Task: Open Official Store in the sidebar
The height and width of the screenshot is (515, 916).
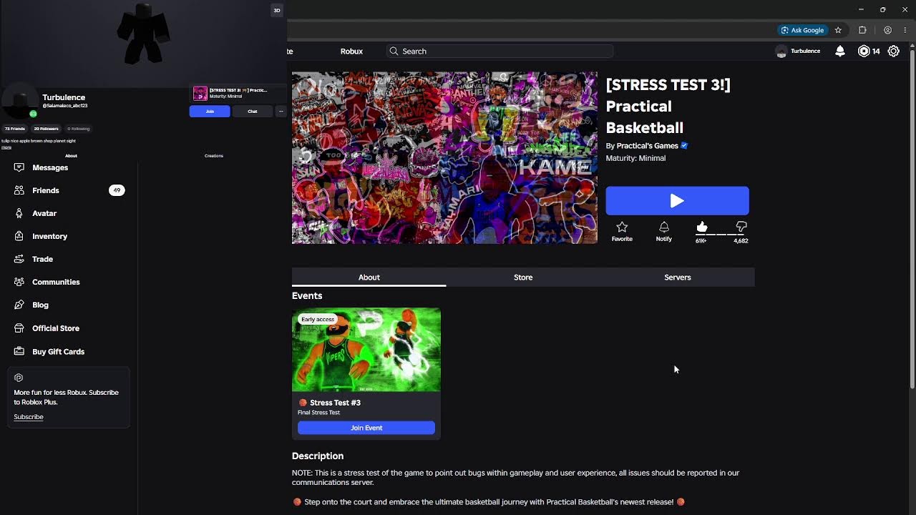Action: tap(47, 328)
